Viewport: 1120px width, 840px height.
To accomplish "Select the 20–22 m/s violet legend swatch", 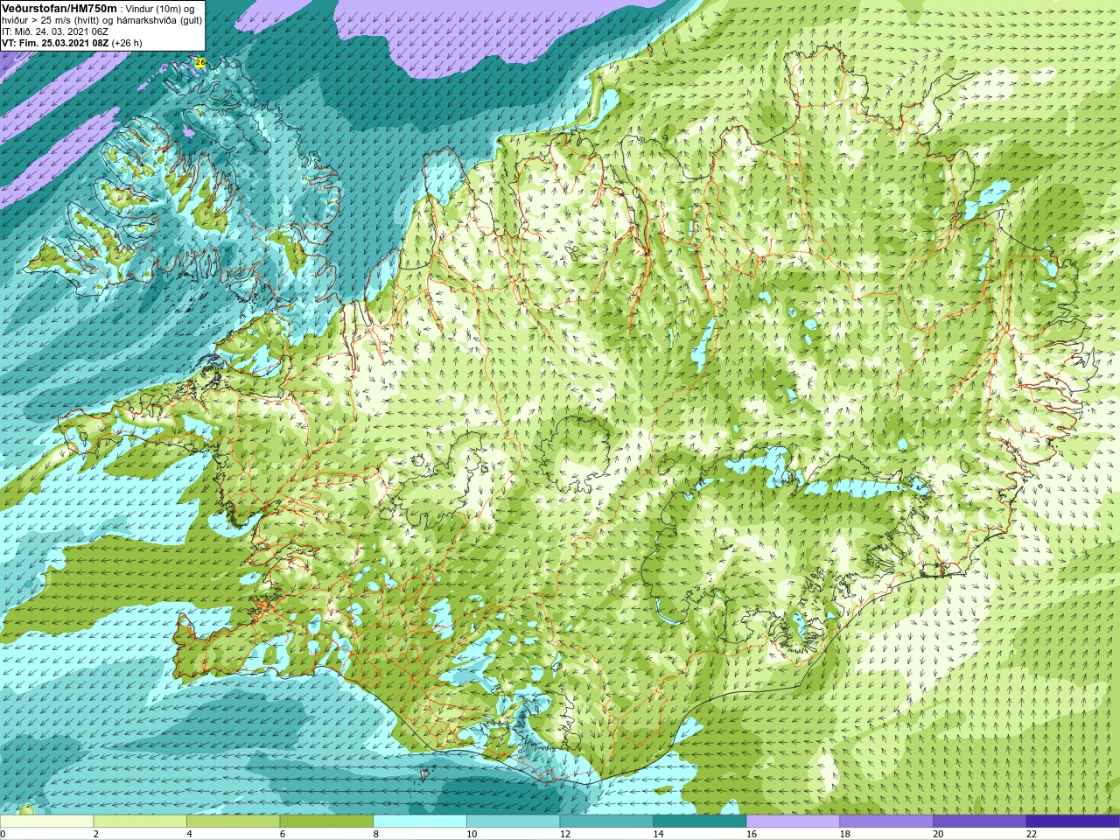I will tap(979, 822).
